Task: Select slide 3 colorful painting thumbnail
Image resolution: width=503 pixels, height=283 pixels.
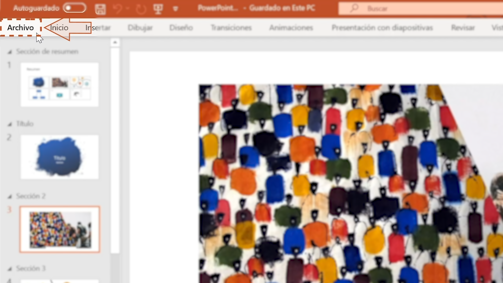Action: (60, 230)
